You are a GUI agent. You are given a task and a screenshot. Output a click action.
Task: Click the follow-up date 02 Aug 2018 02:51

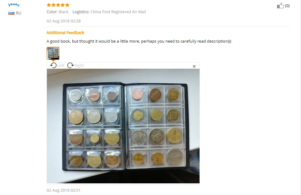pos(63,190)
